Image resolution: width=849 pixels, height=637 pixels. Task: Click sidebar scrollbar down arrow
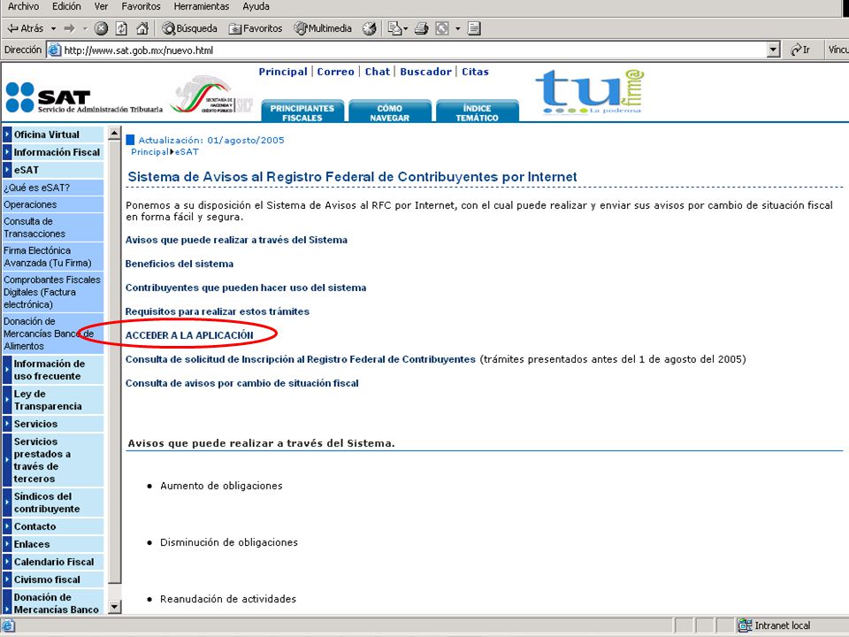pos(114,607)
